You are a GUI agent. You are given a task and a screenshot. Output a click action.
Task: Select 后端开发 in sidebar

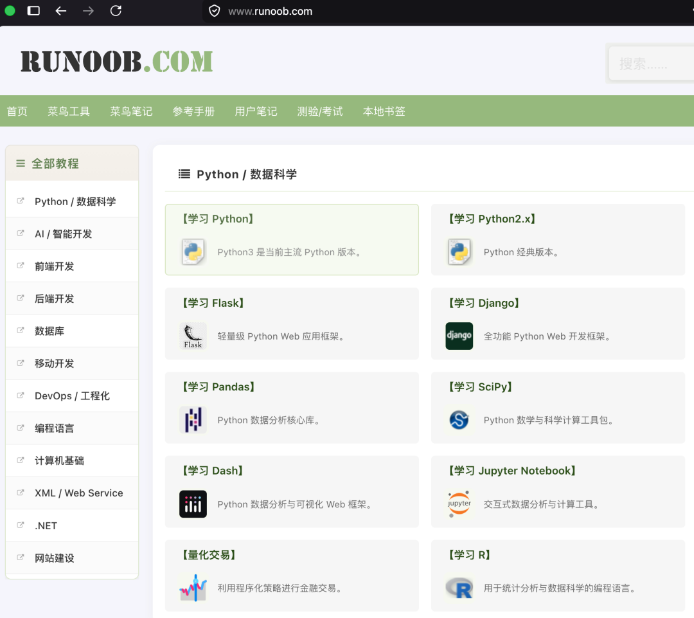pyautogui.click(x=72, y=298)
